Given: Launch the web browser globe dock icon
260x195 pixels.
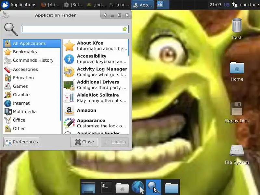Looking at the screenshot, I should coord(137,187).
